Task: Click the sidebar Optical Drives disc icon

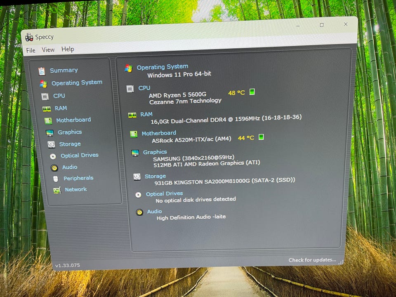Action: tap(53, 157)
